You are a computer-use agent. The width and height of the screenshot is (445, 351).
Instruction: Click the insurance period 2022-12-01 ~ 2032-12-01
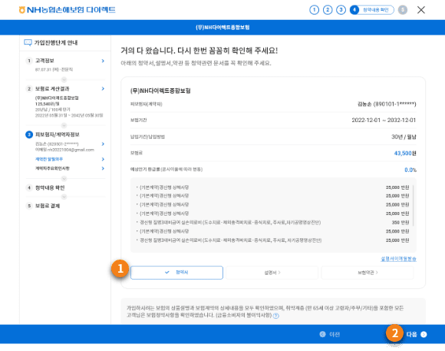point(384,121)
